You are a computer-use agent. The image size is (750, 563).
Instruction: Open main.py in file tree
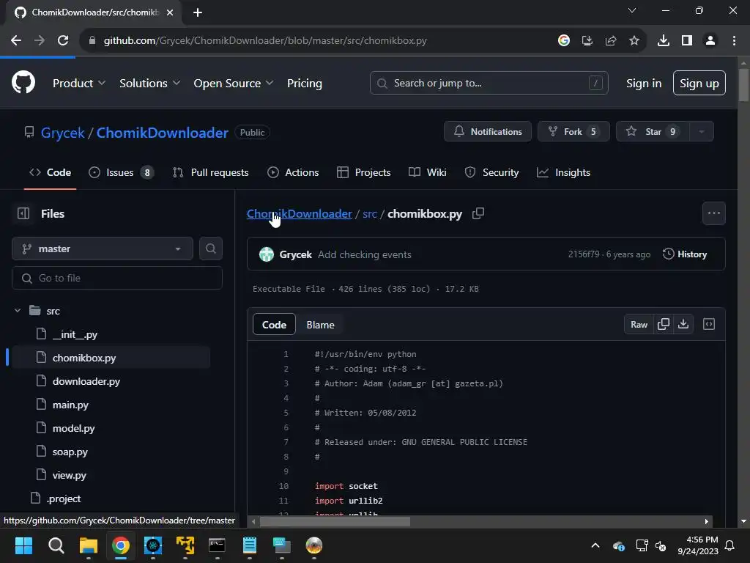click(x=70, y=405)
